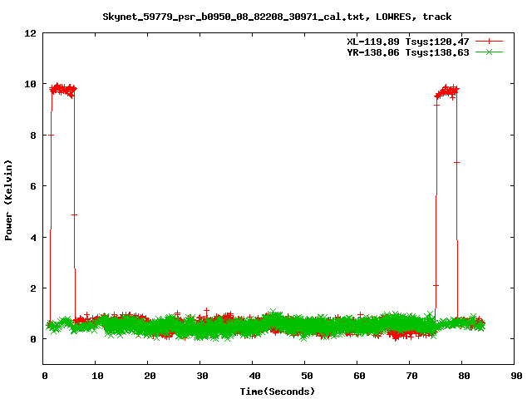The width and height of the screenshot is (532, 399).
Task: Select the legend entry 'YR-138.06 Tsys:138.63'
Action: click(x=408, y=52)
